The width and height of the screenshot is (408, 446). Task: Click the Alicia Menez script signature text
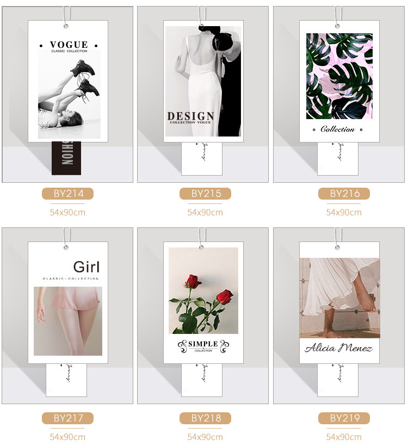(x=338, y=348)
